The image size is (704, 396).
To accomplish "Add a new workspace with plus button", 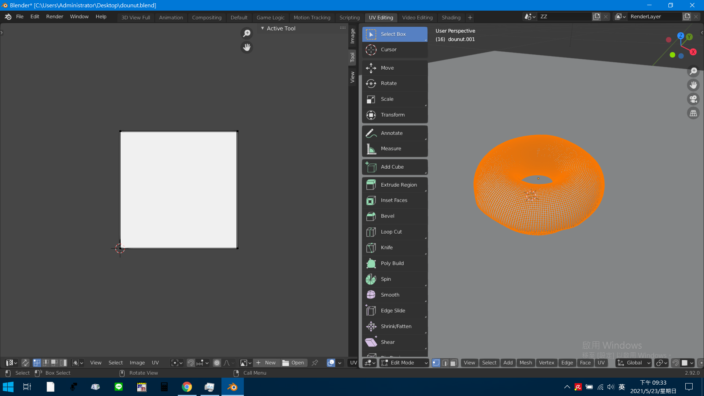I will click(470, 17).
